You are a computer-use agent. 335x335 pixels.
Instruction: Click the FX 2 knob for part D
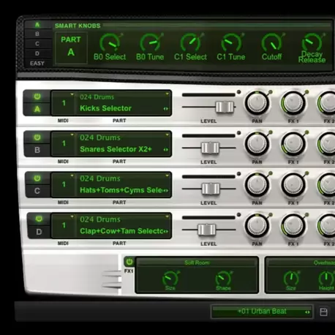click(x=327, y=226)
